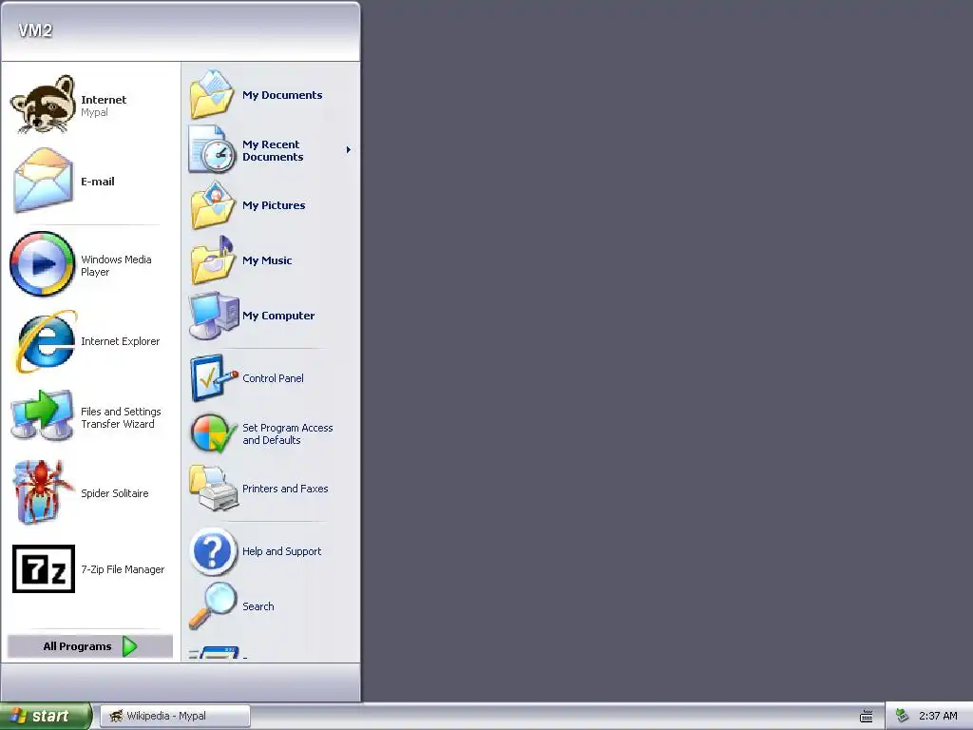Click the E-mail envelope icon
Viewport: 973px width, 730px height.
coord(43,181)
